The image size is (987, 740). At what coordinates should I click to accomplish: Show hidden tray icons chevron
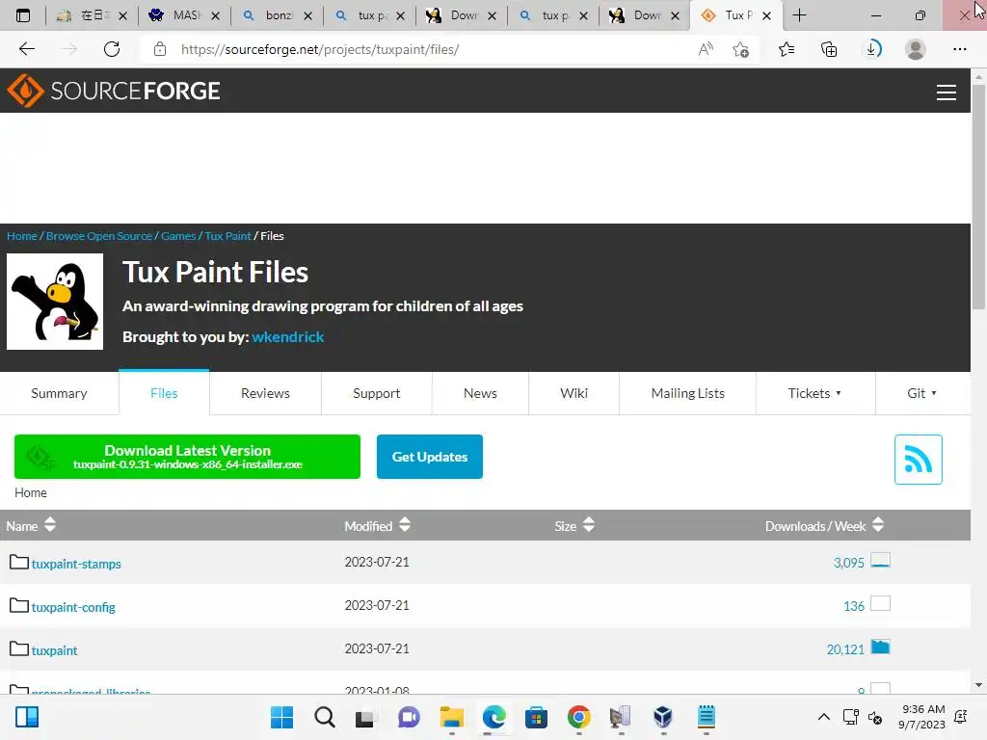823,717
